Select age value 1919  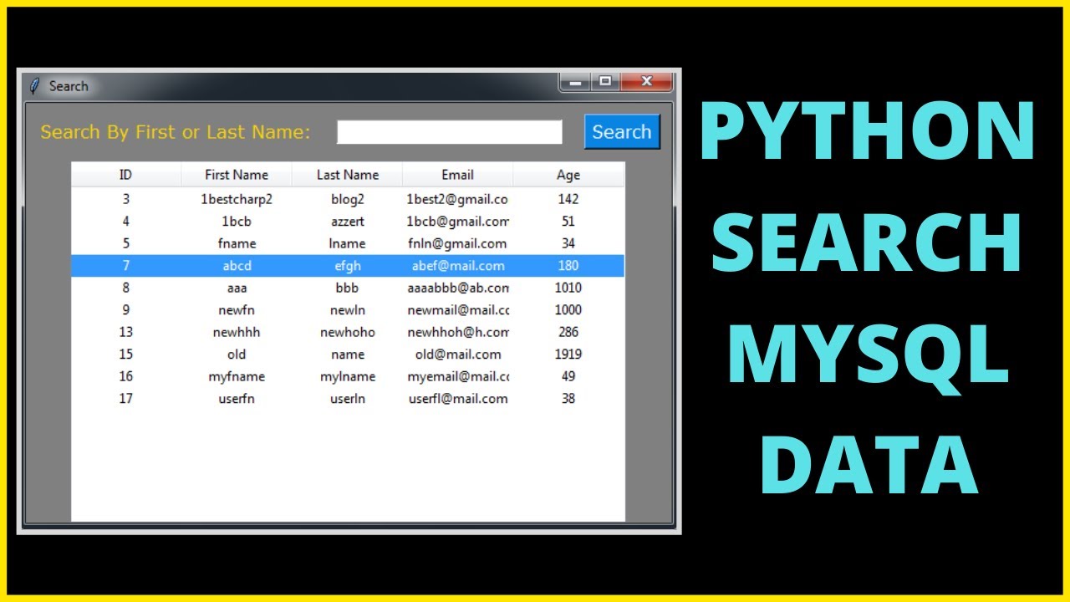click(568, 355)
